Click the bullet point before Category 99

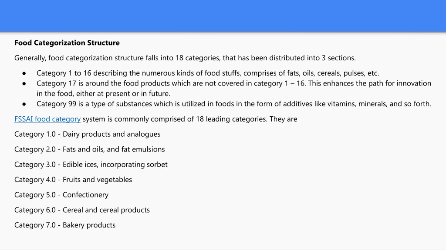[24, 104]
